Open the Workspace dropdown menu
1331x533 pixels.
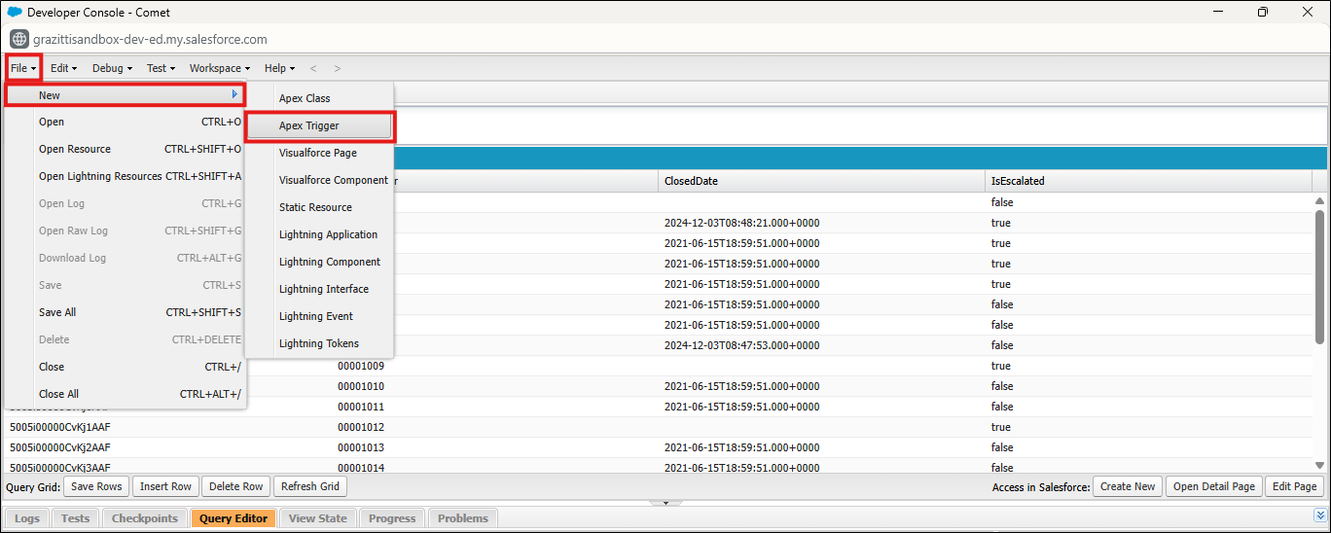pos(219,68)
